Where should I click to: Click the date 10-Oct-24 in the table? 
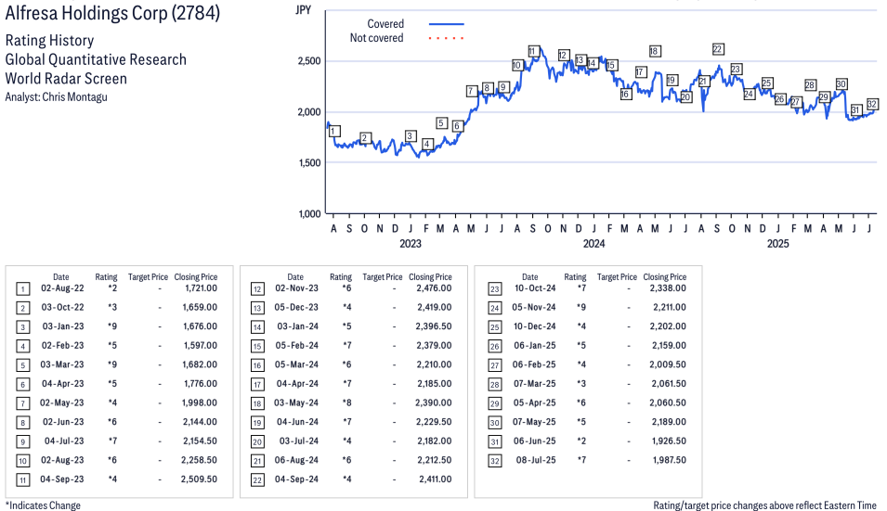[x=535, y=288]
